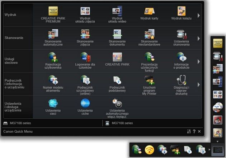
Task: Open Rejestracja użytkownika
Action: pyautogui.click(x=53, y=61)
